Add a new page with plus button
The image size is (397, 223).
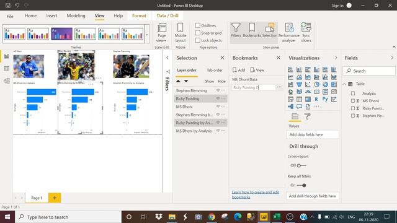tap(55, 198)
